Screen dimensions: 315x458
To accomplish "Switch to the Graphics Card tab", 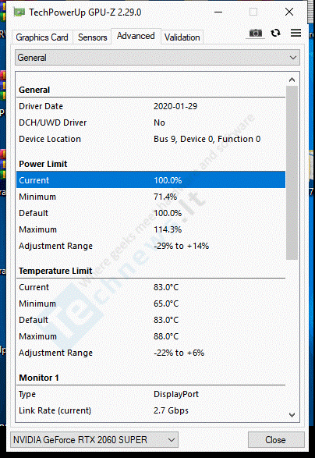I will tap(42, 37).
